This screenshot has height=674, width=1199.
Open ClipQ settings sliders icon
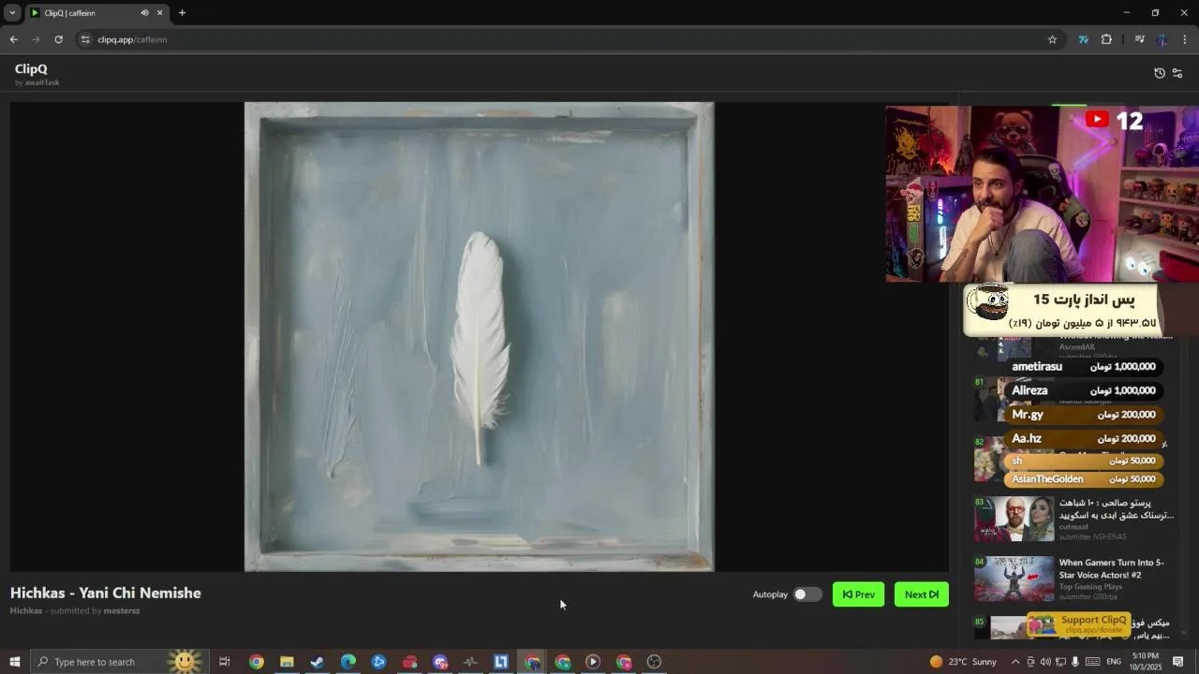[1177, 73]
